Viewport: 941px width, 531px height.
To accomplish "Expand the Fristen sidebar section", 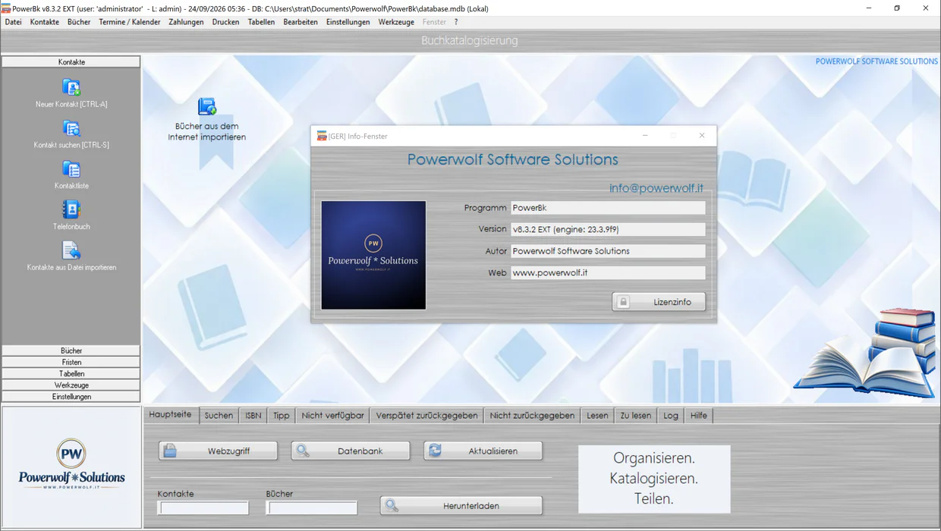I will (71, 362).
